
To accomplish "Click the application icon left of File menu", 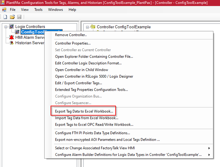I will (4, 10).
